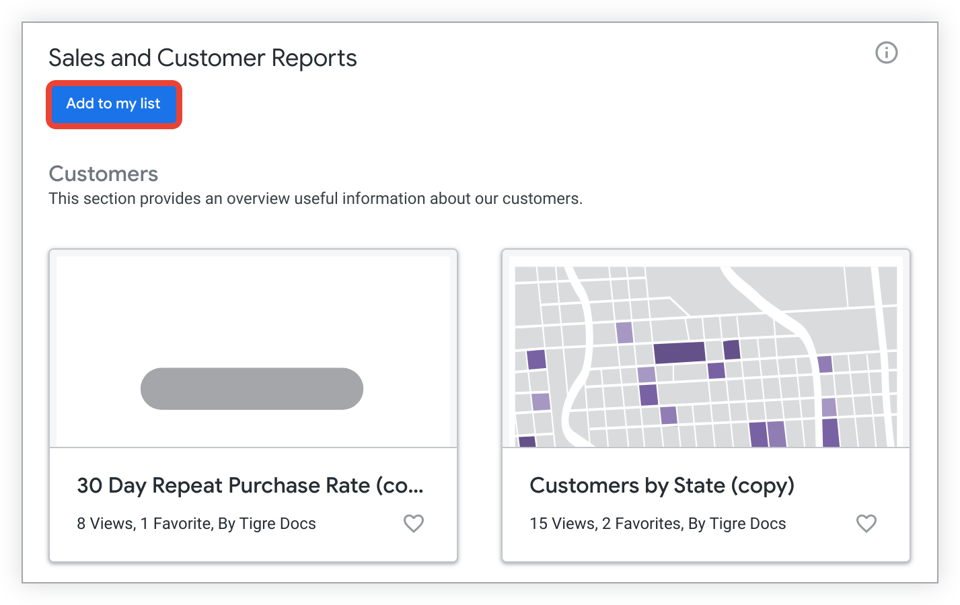960x605 pixels.
Task: Click the gray placeholder bar in first card
Action: (252, 388)
